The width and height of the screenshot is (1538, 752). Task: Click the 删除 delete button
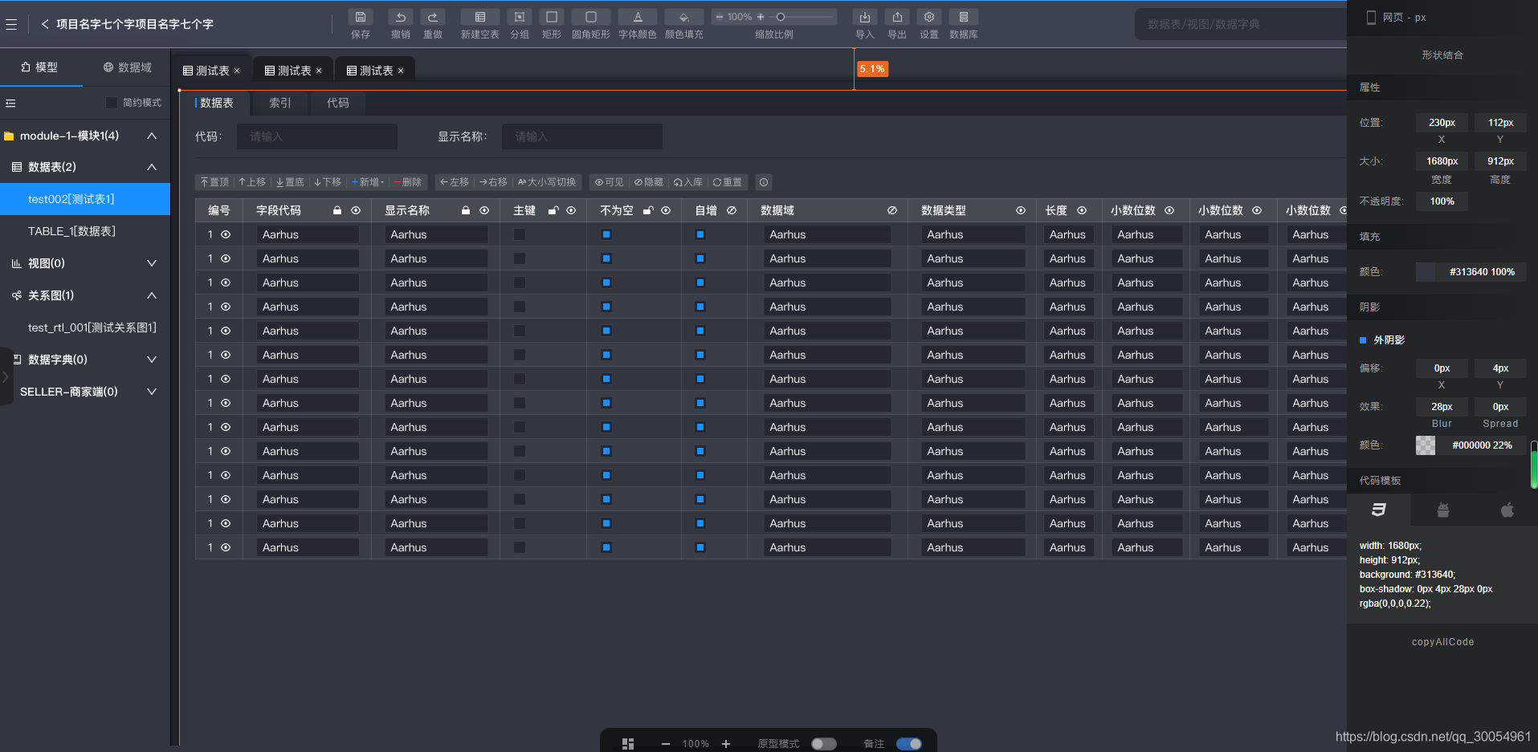coord(408,182)
